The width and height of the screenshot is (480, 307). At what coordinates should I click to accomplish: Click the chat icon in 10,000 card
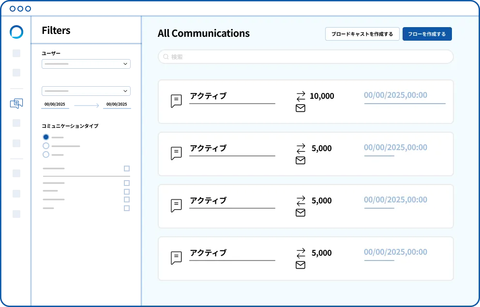point(176,101)
